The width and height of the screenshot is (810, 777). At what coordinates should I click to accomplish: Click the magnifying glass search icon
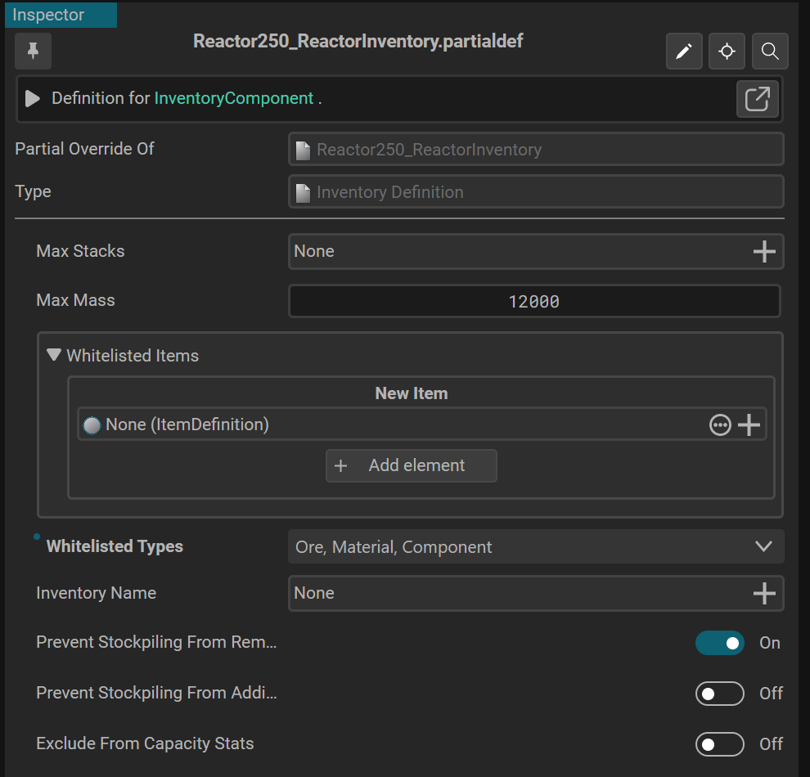pos(770,52)
